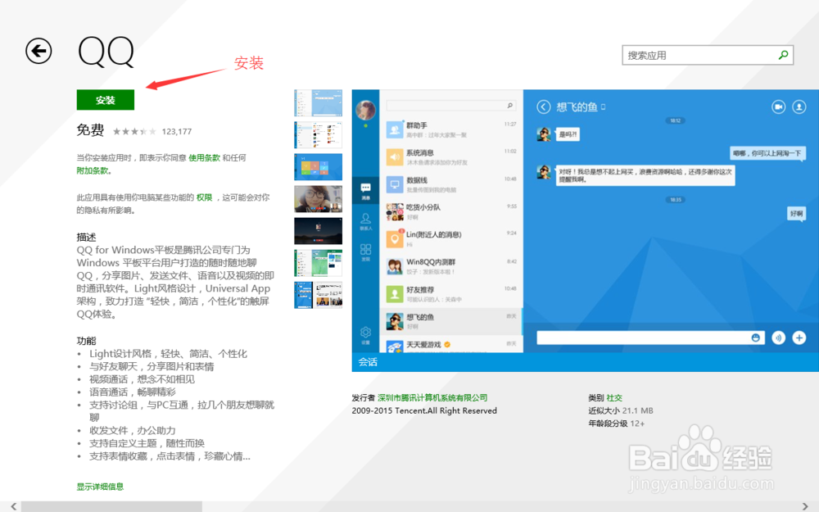Open the 联系人 contacts icon in the sidebar
Viewport: 819px width, 512px height.
pyautogui.click(x=365, y=221)
